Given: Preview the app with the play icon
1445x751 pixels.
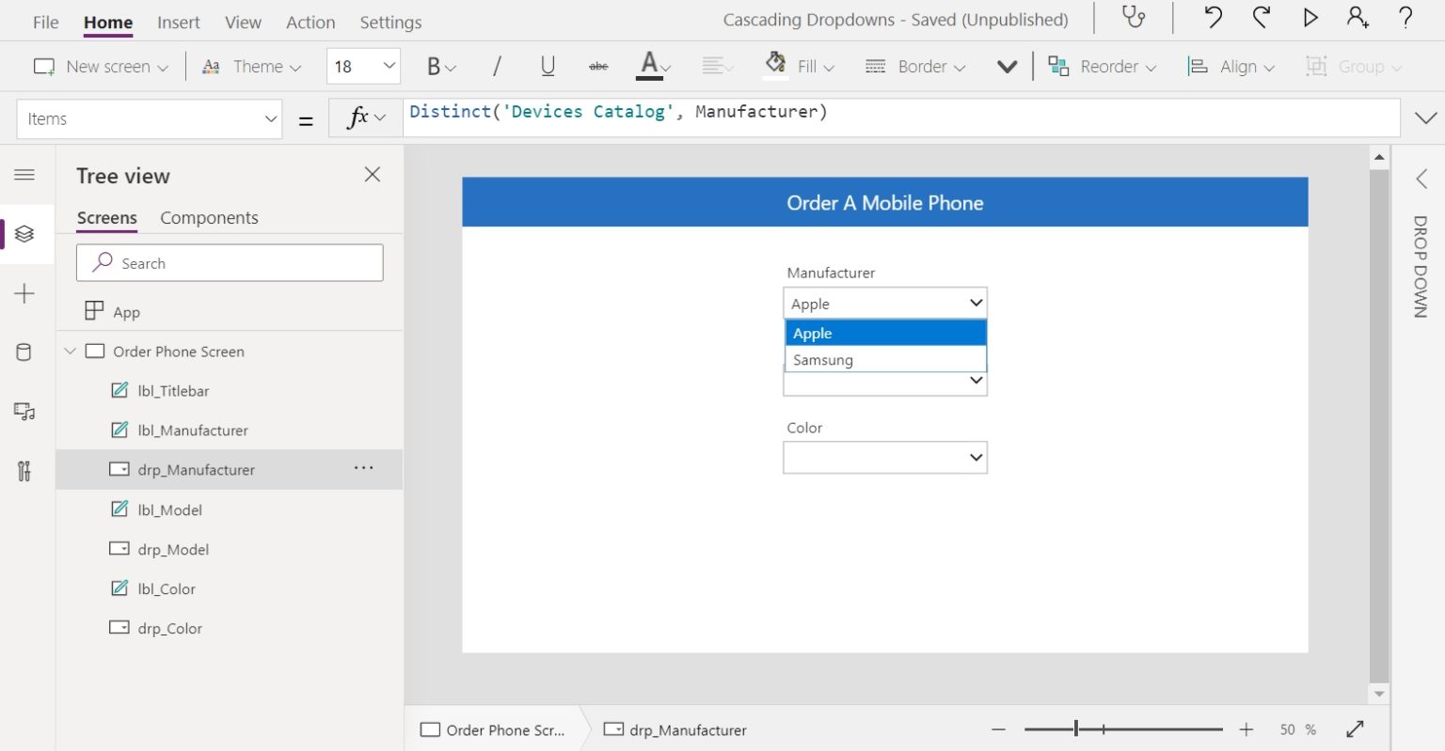Looking at the screenshot, I should [x=1310, y=18].
